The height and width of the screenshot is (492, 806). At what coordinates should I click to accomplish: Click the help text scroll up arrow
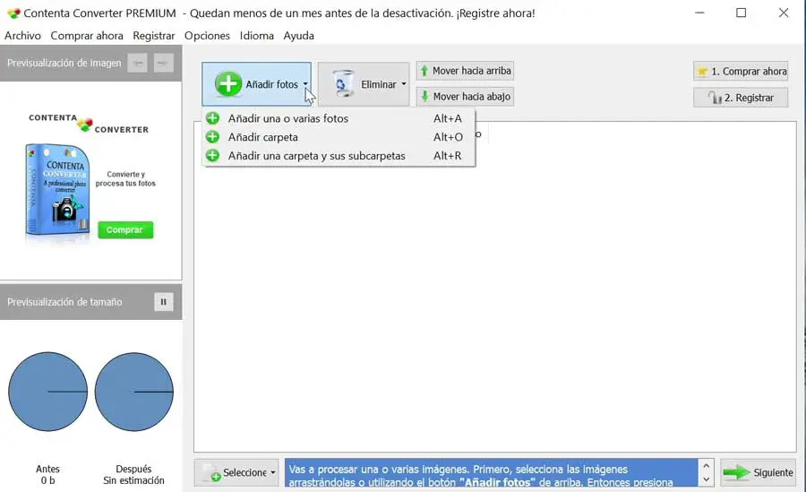point(706,466)
